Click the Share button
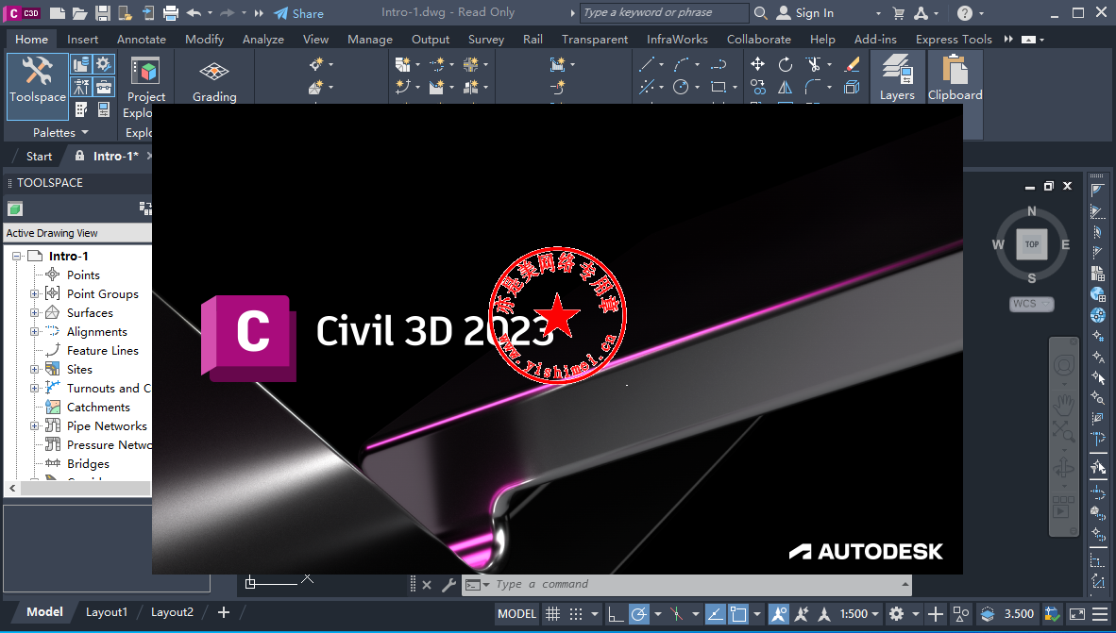The height and width of the screenshot is (633, 1116). click(299, 13)
